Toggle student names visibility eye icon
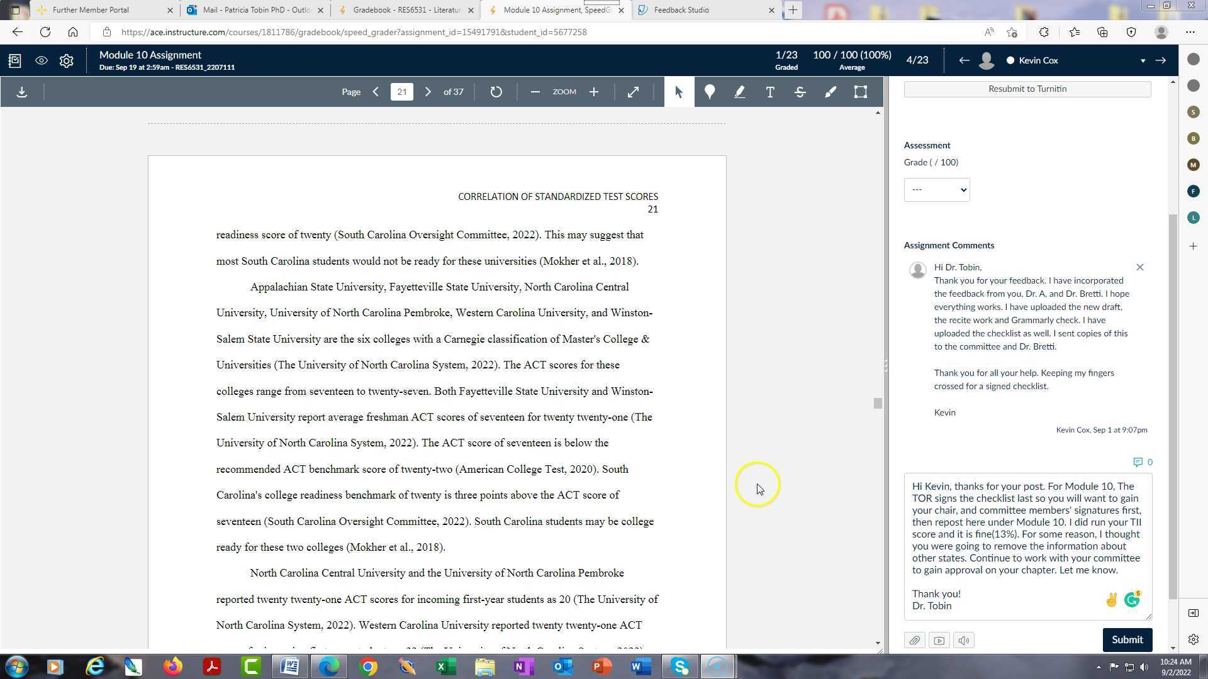The image size is (1208, 679). (x=42, y=60)
